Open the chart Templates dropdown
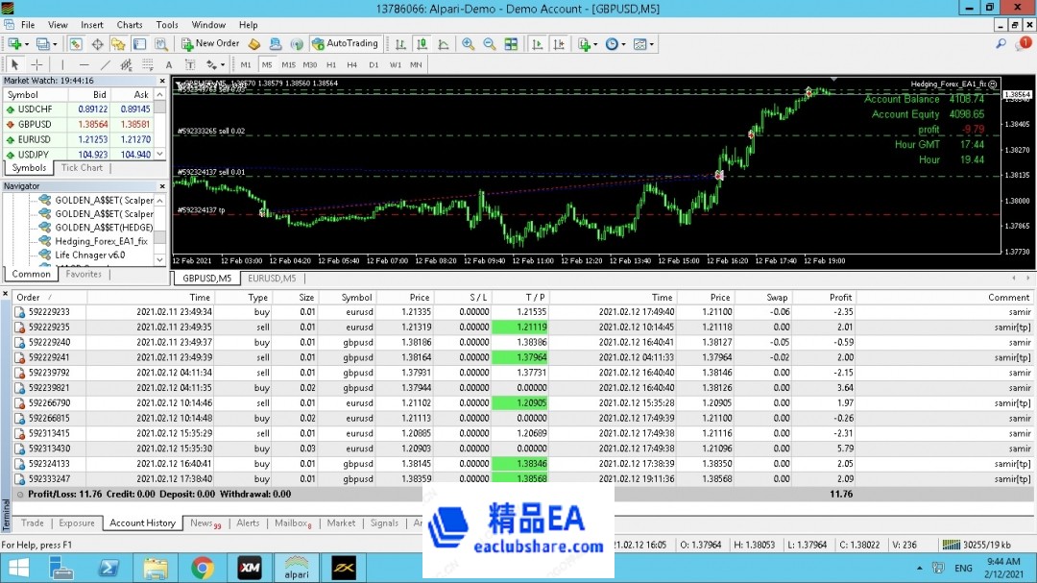Screen dimensions: 1037x583 pos(644,44)
